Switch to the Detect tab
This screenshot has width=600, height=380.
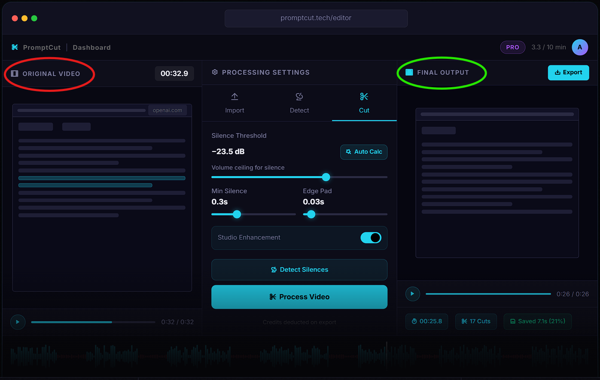[299, 103]
